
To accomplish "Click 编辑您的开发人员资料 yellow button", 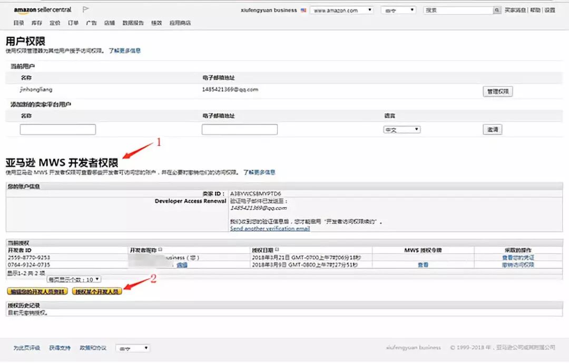I will [37, 291].
